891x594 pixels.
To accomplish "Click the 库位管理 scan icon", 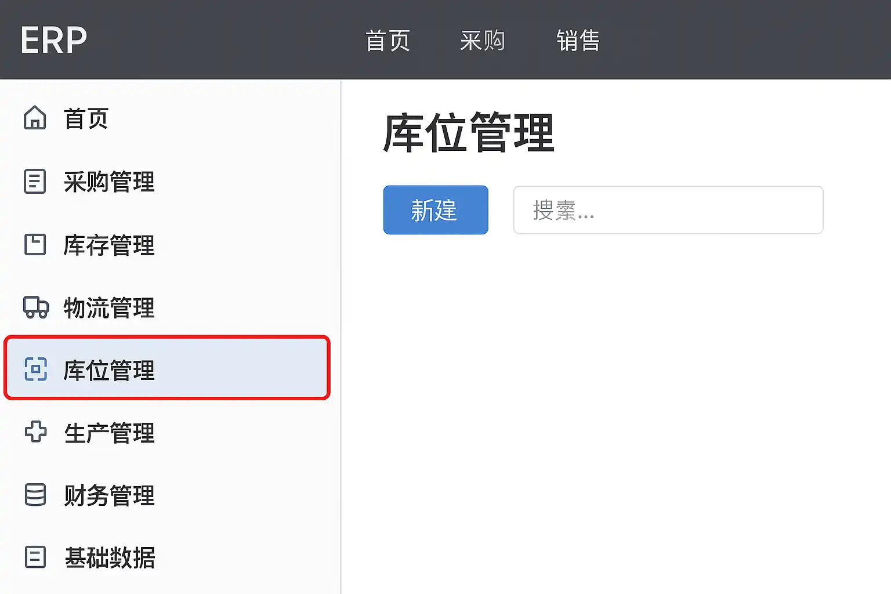I will (35, 369).
